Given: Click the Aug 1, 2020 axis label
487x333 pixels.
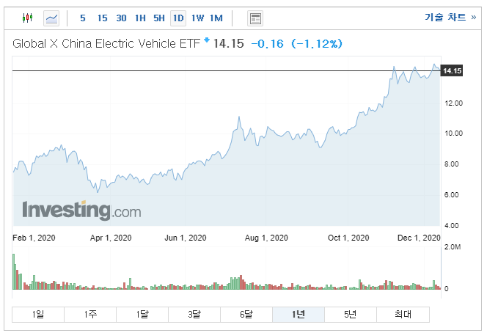Looking at the screenshot, I should [x=266, y=238].
